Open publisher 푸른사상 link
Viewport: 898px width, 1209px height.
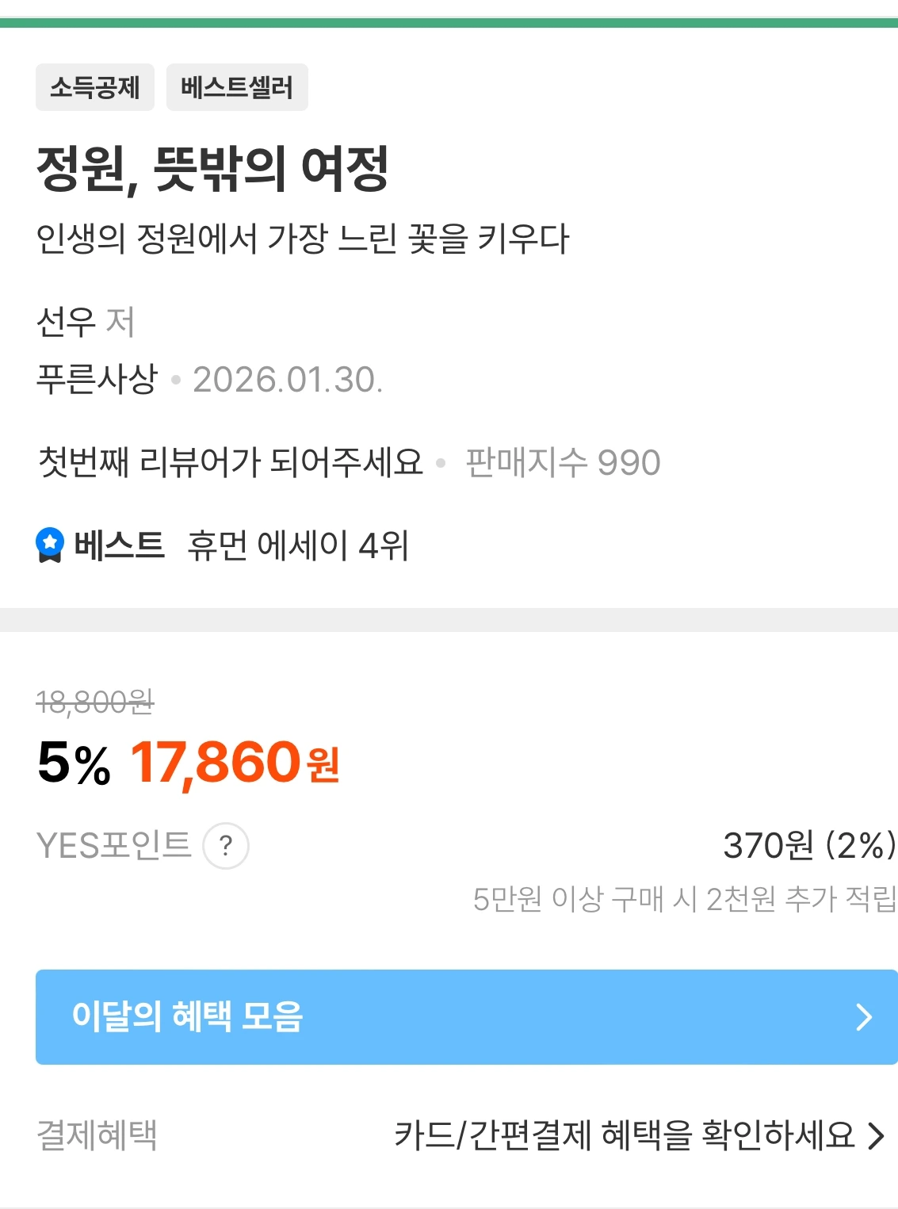click(97, 378)
